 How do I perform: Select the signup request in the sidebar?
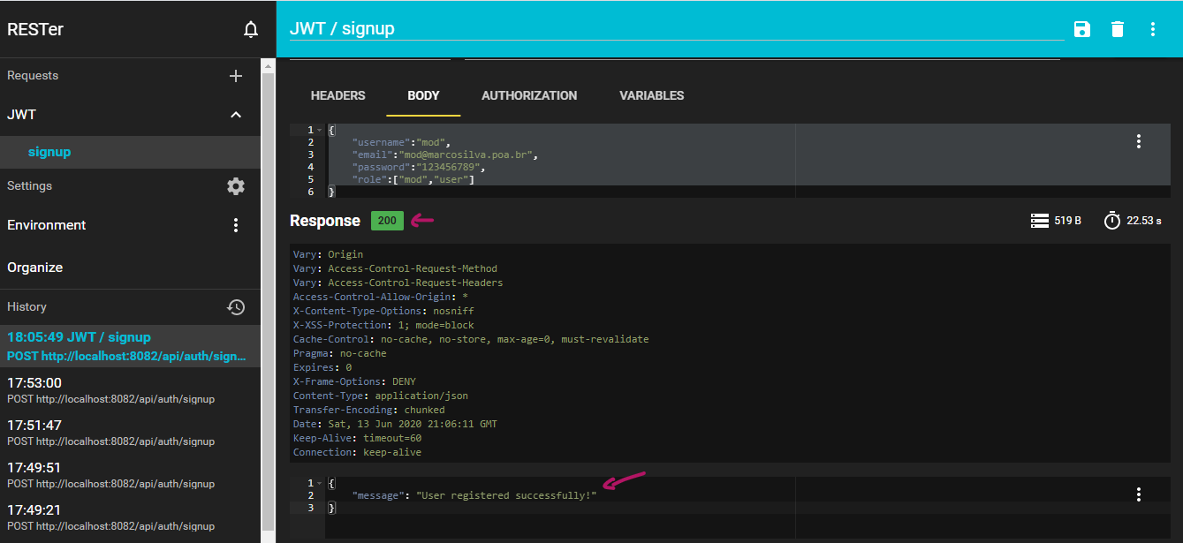pyautogui.click(x=49, y=151)
